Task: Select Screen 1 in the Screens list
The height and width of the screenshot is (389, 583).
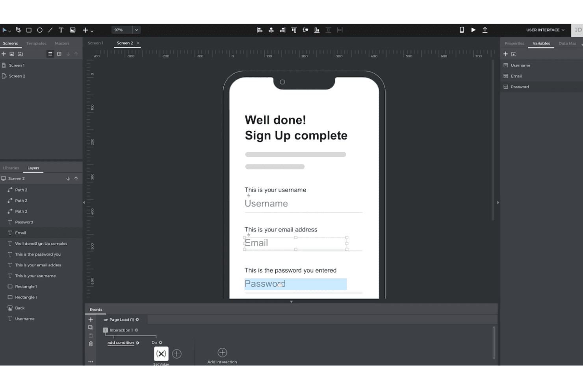Action: tap(41, 65)
